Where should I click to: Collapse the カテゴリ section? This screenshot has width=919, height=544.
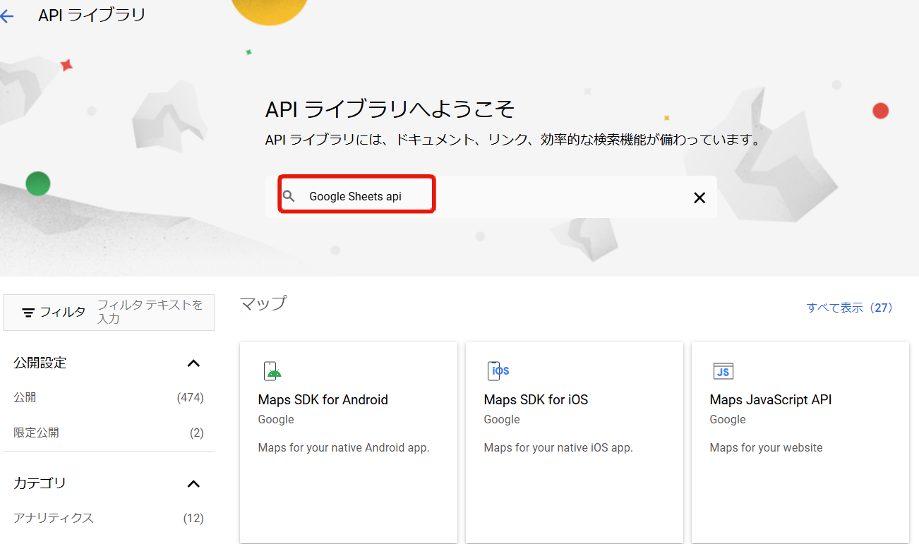(x=193, y=484)
